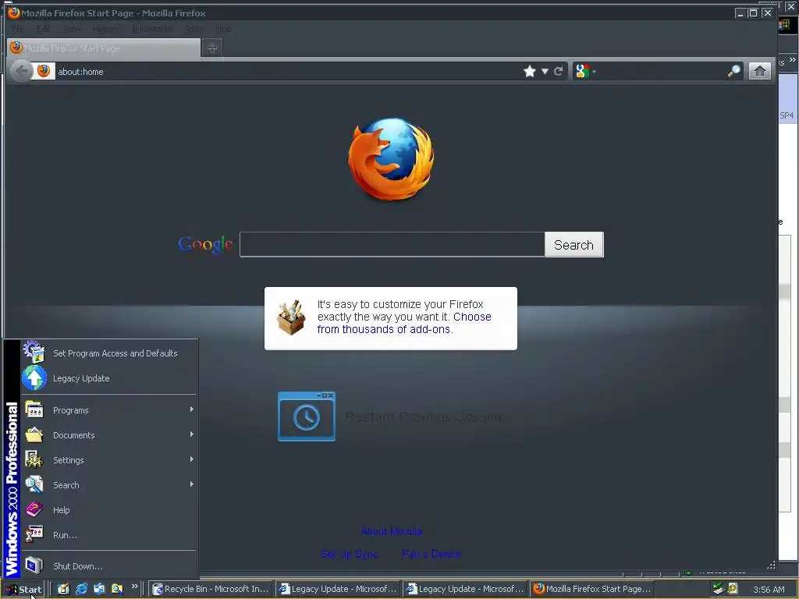Open Help from the Start menu
Image resolution: width=799 pixels, height=599 pixels.
[x=109, y=510]
